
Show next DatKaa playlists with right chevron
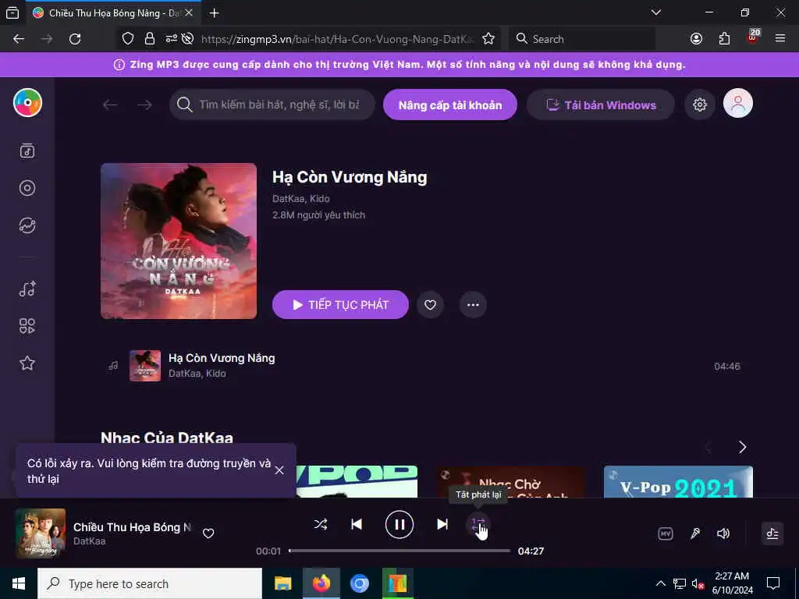(x=743, y=447)
